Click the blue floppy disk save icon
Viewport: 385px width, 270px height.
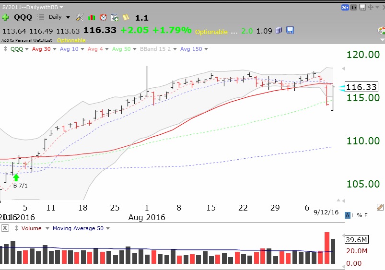pos(290,30)
